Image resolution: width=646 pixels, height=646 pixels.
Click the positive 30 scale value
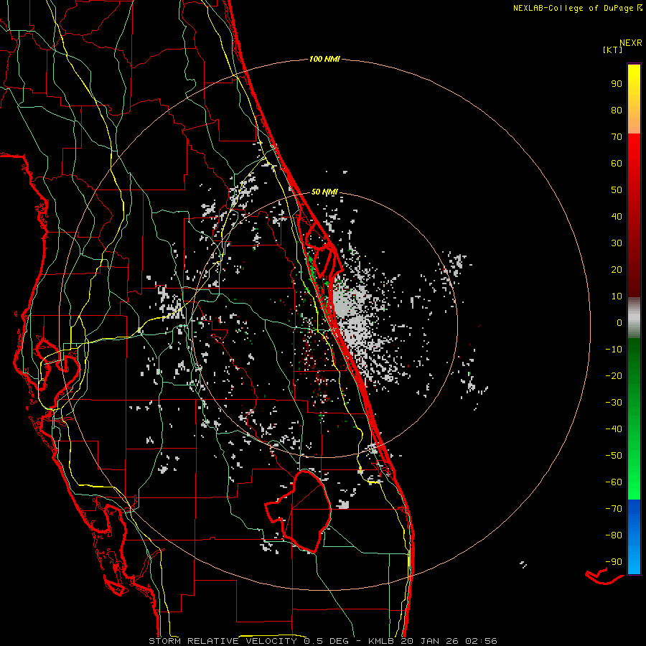coord(617,243)
